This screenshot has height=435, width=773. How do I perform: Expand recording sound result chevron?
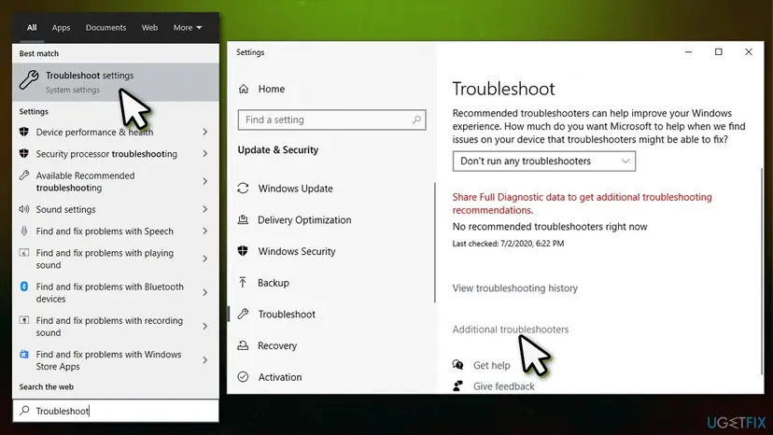tap(205, 326)
